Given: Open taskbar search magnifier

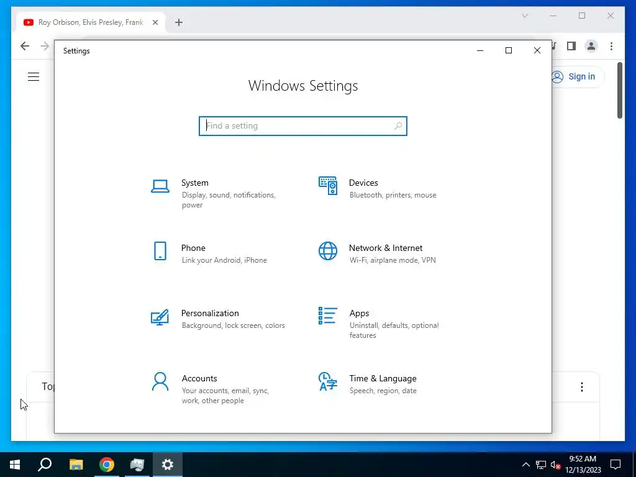Looking at the screenshot, I should coord(45,465).
